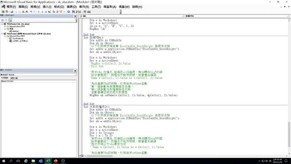The image size is (291, 164).
Task: Open the 說明(H) menu
Action: (x=137, y=7)
